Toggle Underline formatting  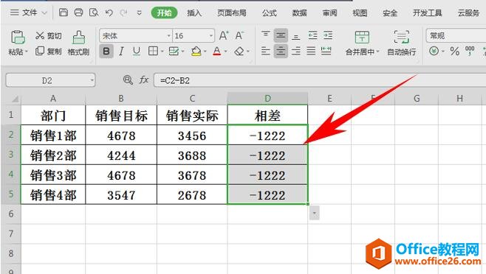[x=137, y=51]
